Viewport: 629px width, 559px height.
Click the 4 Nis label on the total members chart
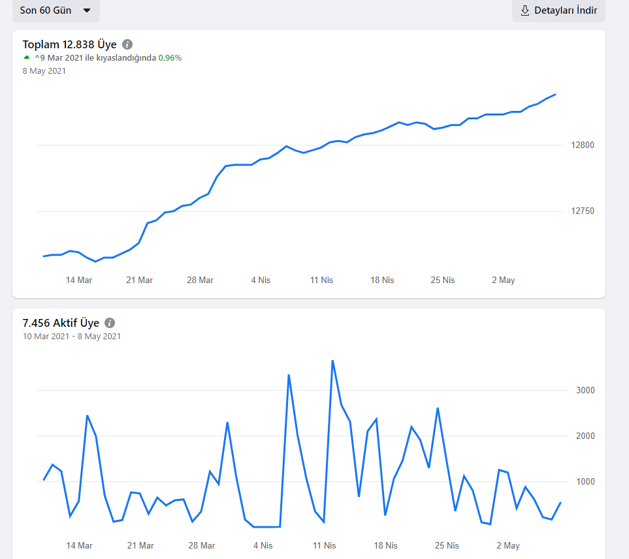[x=261, y=280]
